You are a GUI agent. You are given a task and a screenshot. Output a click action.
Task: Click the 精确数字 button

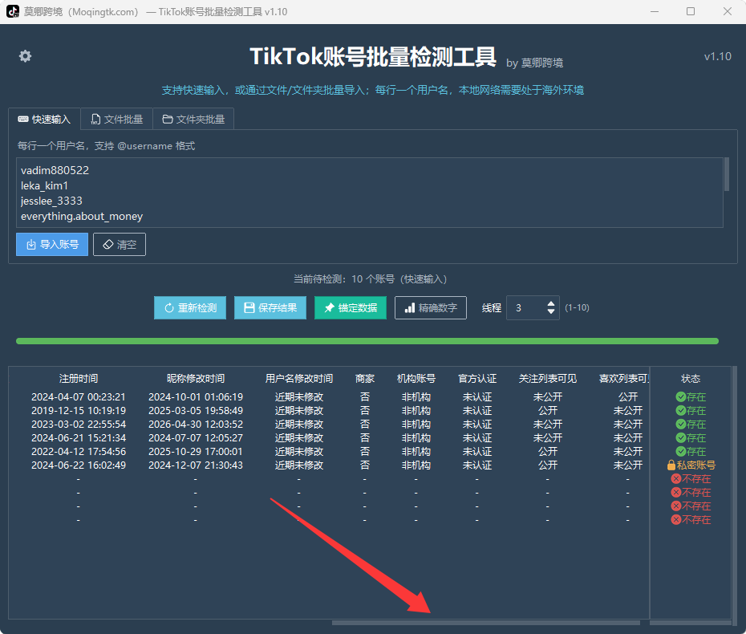431,308
